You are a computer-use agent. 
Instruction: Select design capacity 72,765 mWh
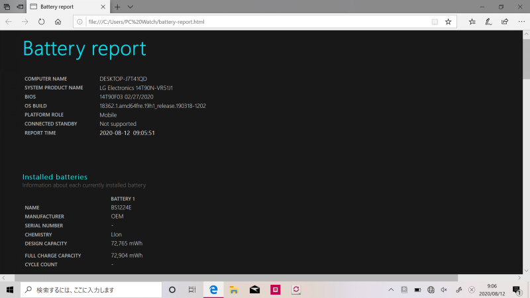pos(127,243)
